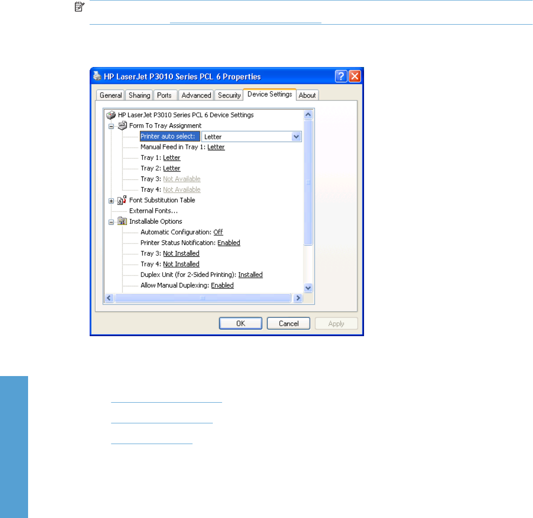533x518 pixels.
Task: Click the horizontal scrollbar left arrow
Action: pyautogui.click(x=109, y=298)
